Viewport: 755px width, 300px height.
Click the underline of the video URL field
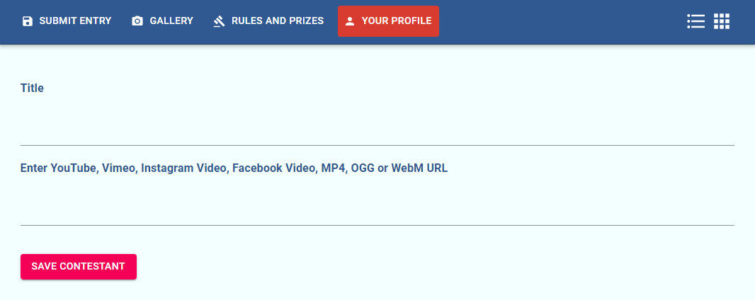377,225
